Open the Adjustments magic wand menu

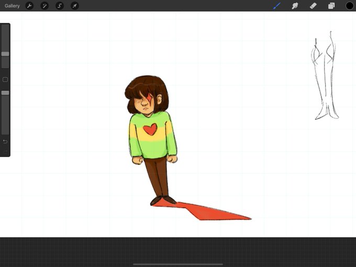click(44, 6)
